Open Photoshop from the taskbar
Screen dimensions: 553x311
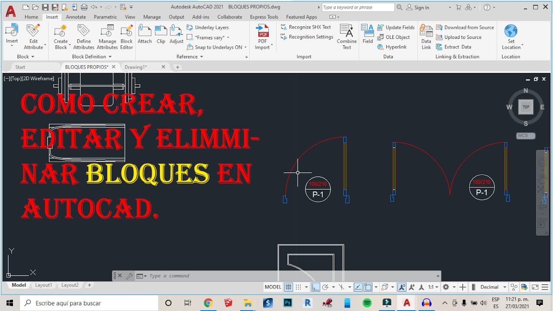click(288, 303)
